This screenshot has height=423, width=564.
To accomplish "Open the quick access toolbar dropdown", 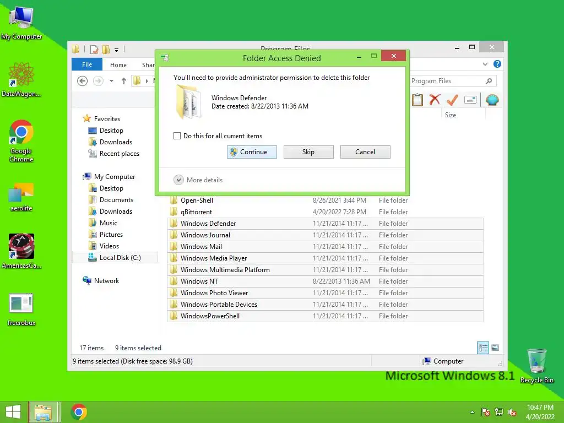I will 117,50.
